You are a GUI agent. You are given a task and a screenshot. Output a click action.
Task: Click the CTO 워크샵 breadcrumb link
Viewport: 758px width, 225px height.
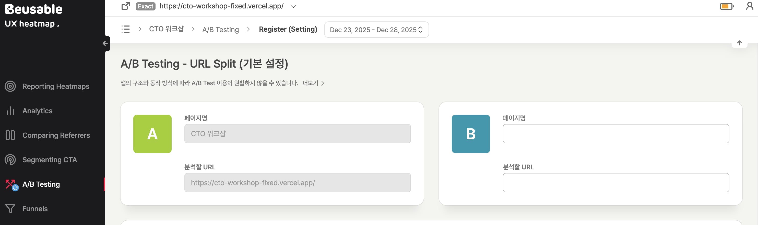point(166,29)
